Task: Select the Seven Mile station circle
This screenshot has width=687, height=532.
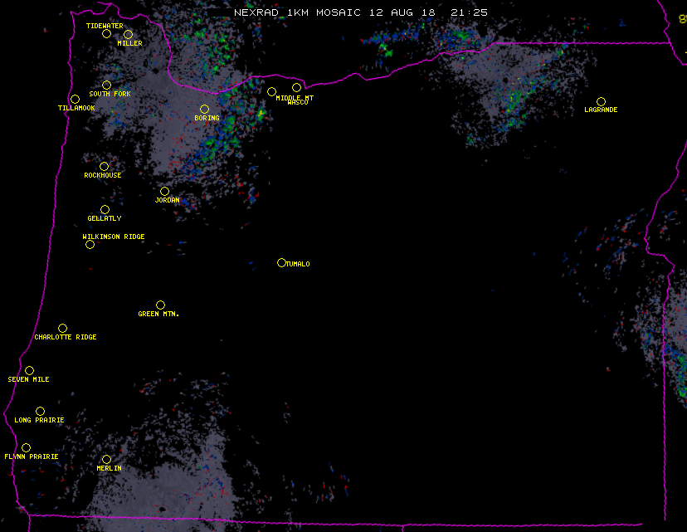Action: pyautogui.click(x=29, y=371)
